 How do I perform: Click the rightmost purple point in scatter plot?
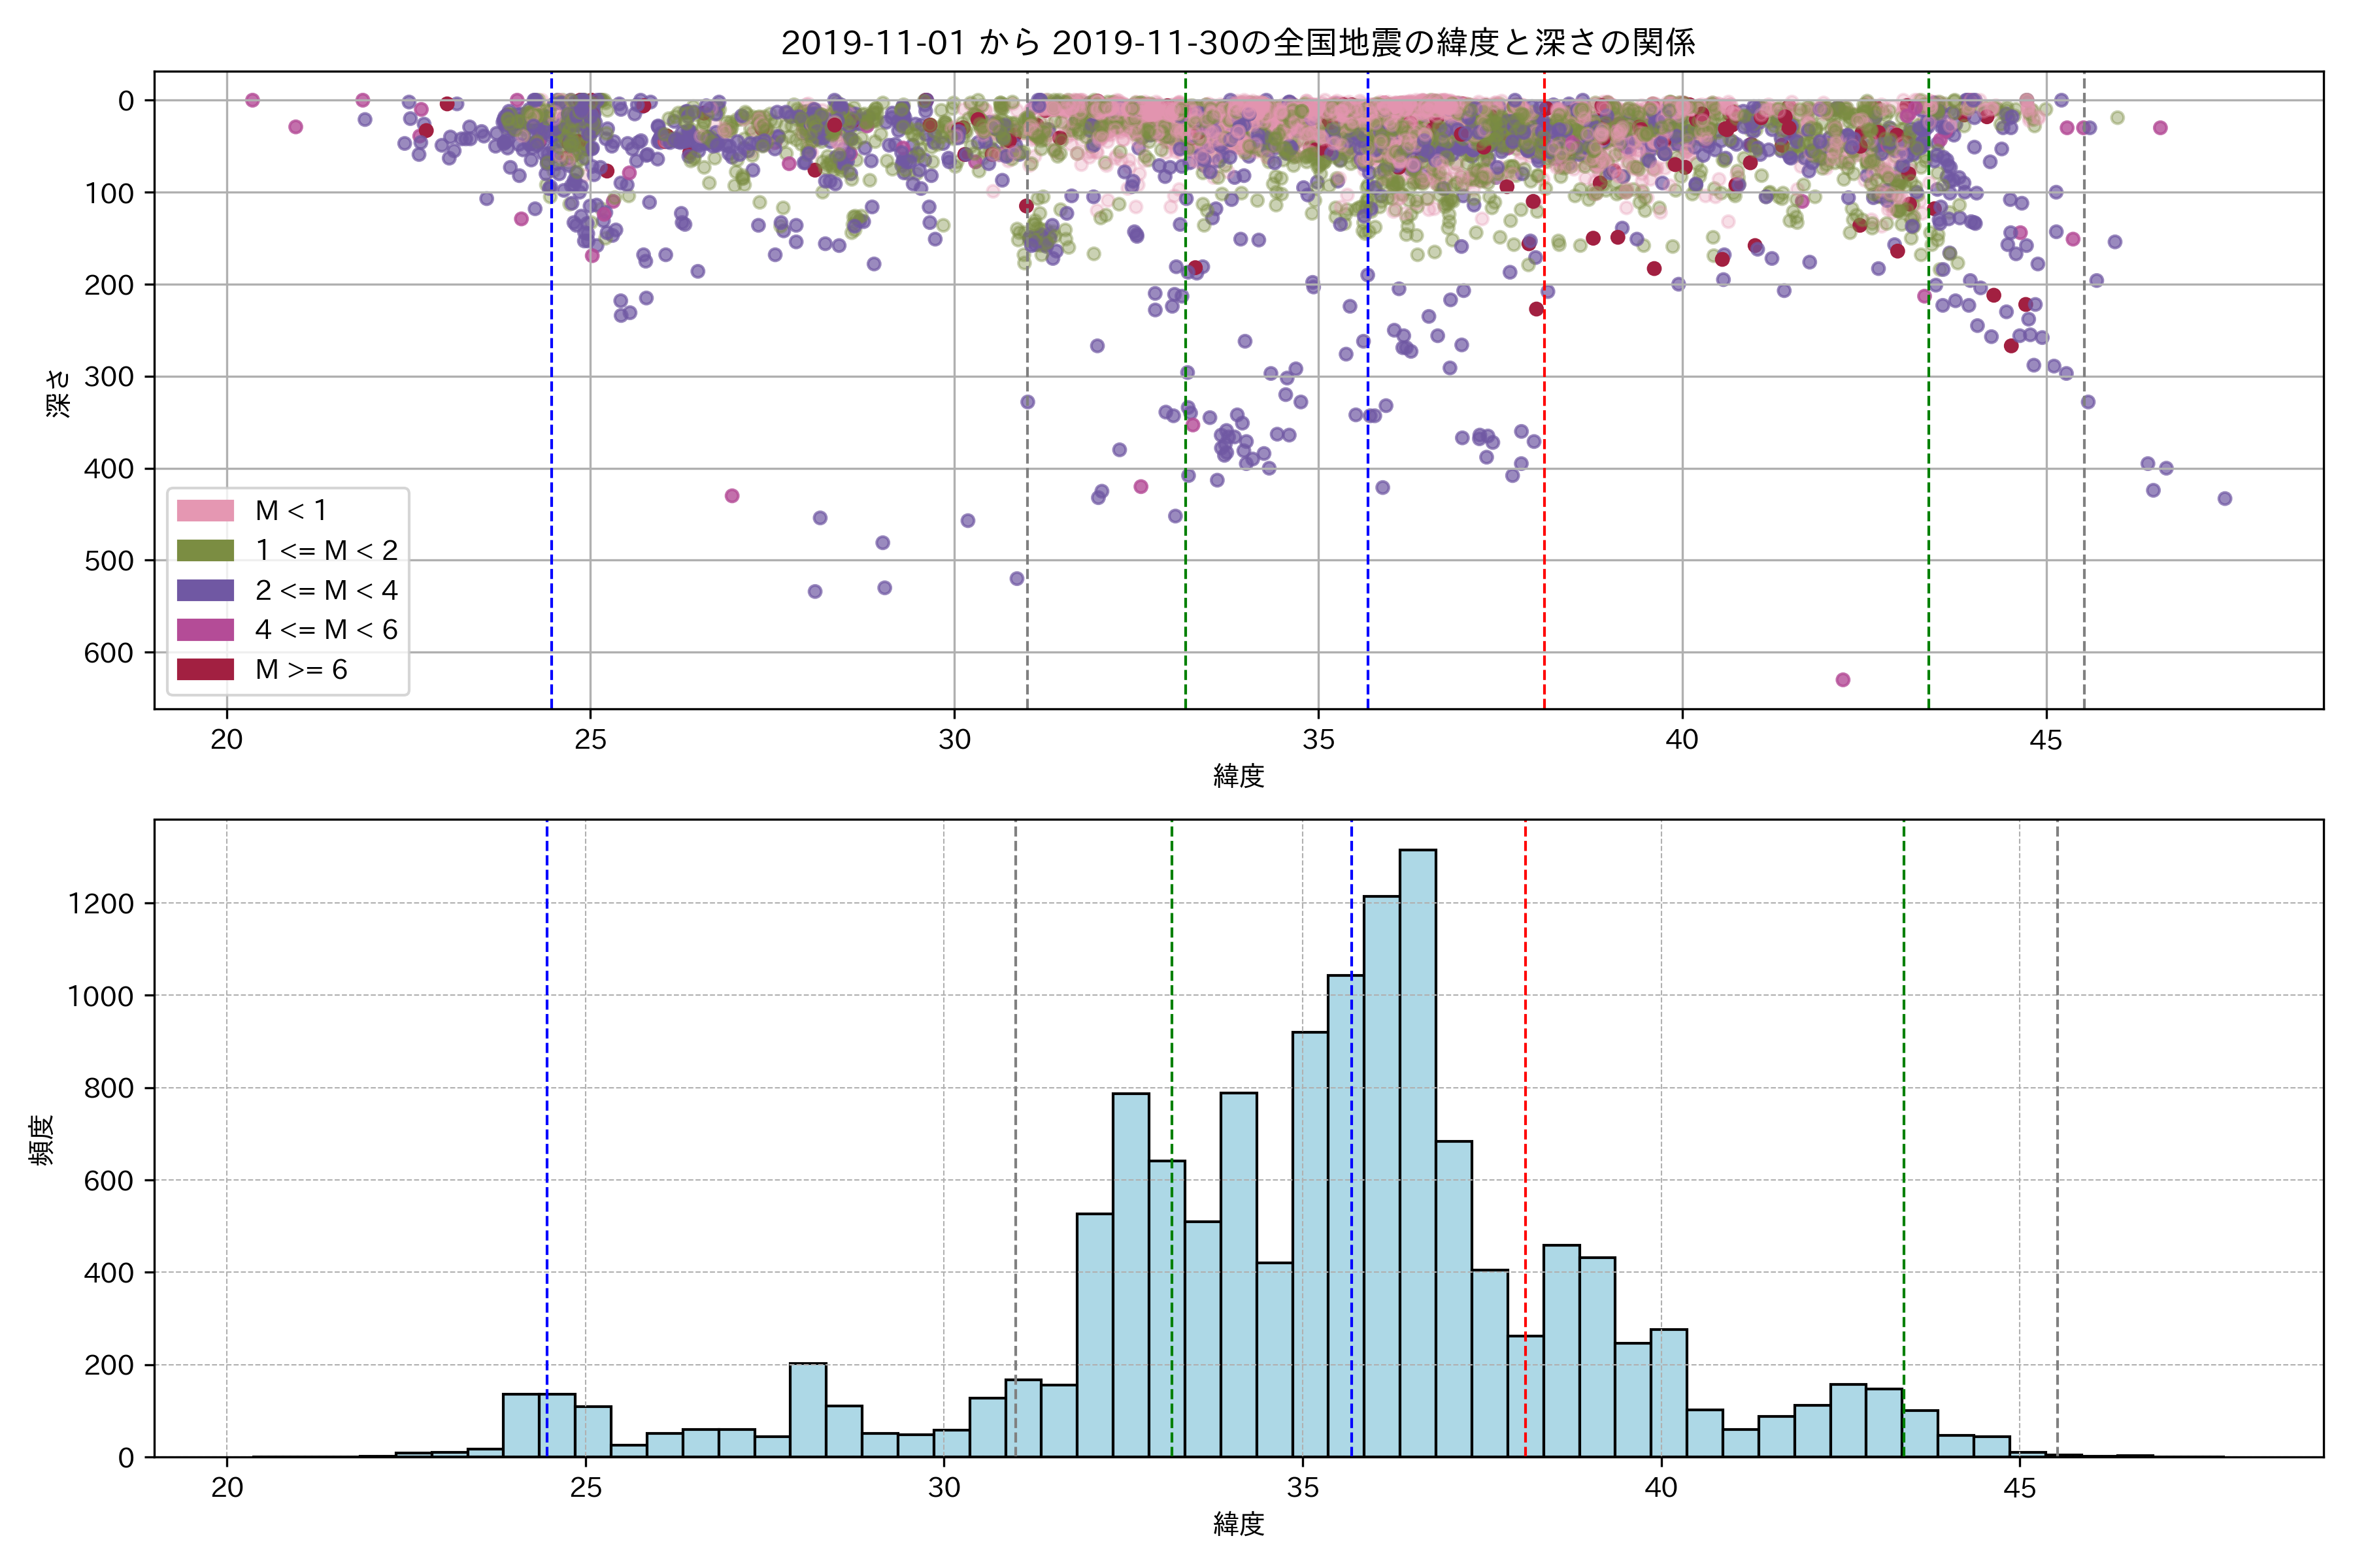2225,498
